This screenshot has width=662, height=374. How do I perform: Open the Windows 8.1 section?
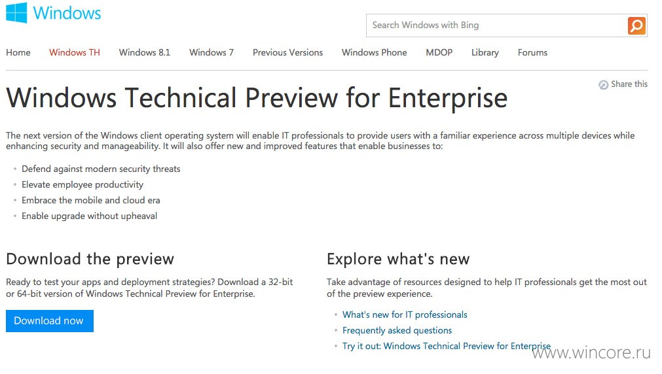click(145, 53)
